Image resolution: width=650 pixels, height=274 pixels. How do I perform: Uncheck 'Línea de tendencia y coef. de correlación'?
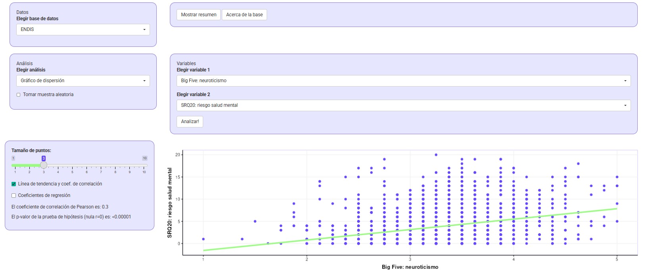pos(14,184)
